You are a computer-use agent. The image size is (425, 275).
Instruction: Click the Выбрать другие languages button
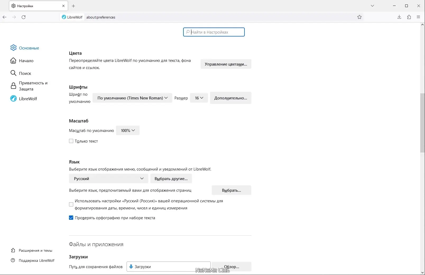point(171,179)
